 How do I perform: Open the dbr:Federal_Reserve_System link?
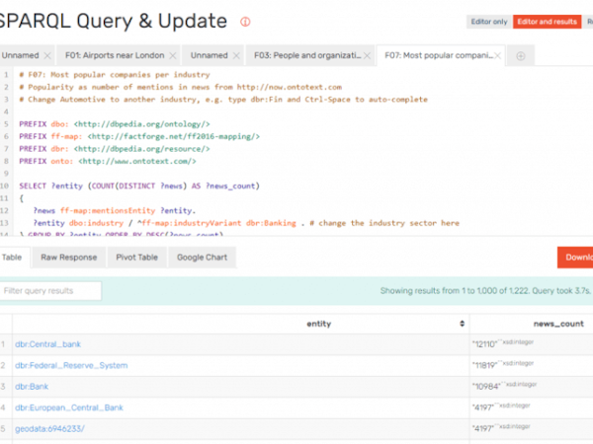[71, 365]
